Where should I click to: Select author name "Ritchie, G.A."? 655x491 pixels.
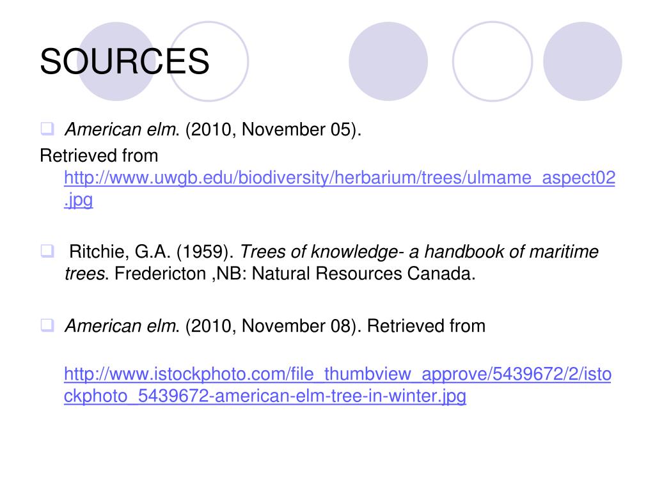120,252
